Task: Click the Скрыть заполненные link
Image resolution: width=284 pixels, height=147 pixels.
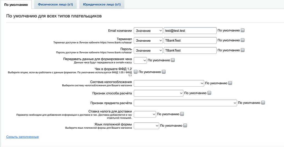Action: click(22, 137)
